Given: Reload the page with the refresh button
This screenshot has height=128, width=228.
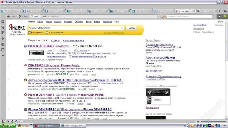Looking at the screenshot, I should pyautogui.click(x=20, y=16).
